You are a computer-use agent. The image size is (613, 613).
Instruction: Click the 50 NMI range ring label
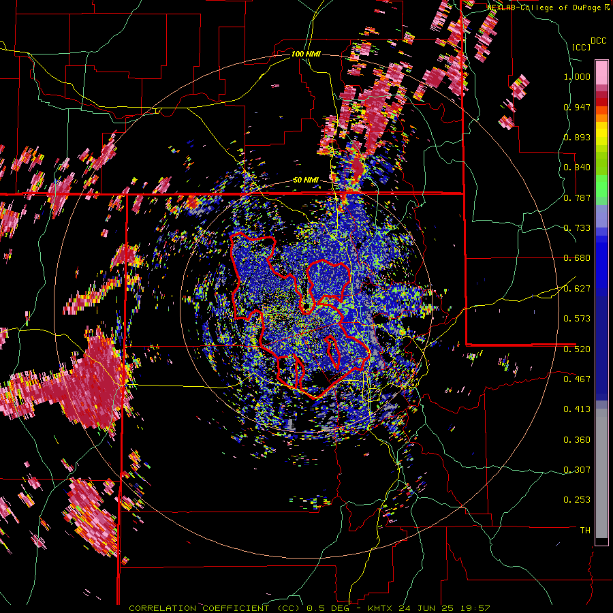click(306, 180)
